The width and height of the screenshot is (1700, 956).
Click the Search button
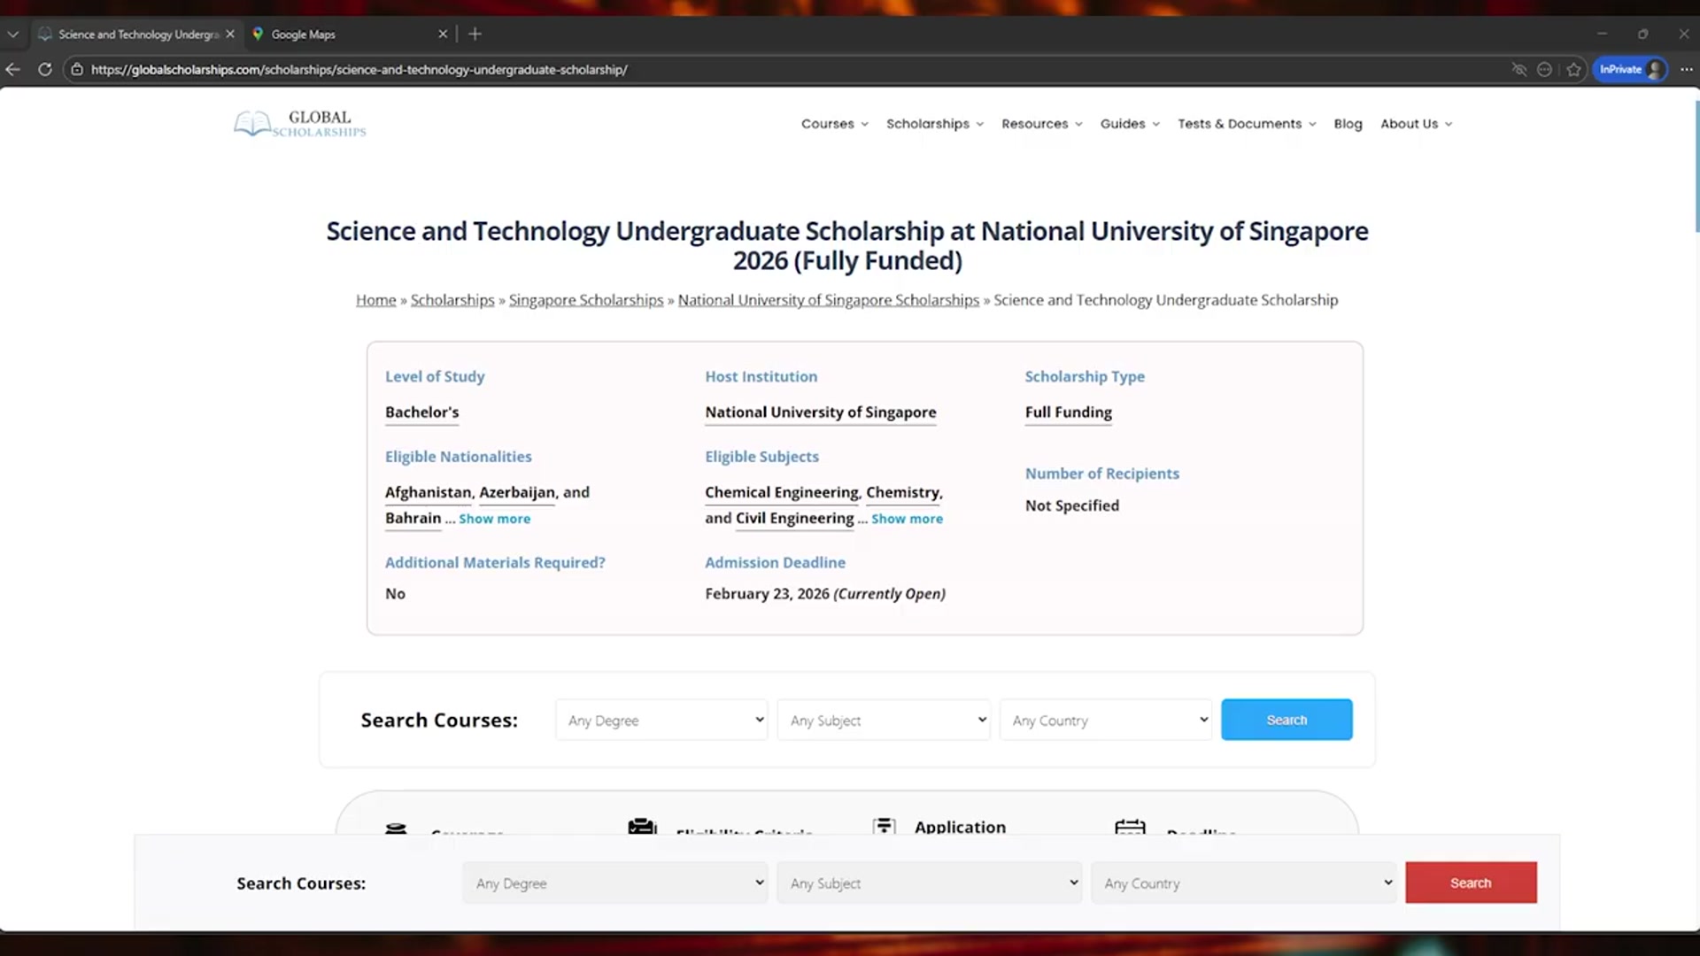(1287, 720)
